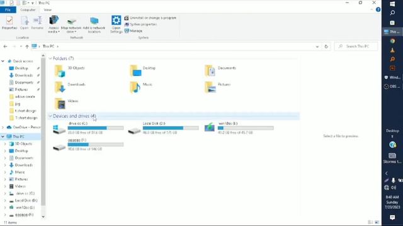Show hidden tray icons chevron

[386, 173]
